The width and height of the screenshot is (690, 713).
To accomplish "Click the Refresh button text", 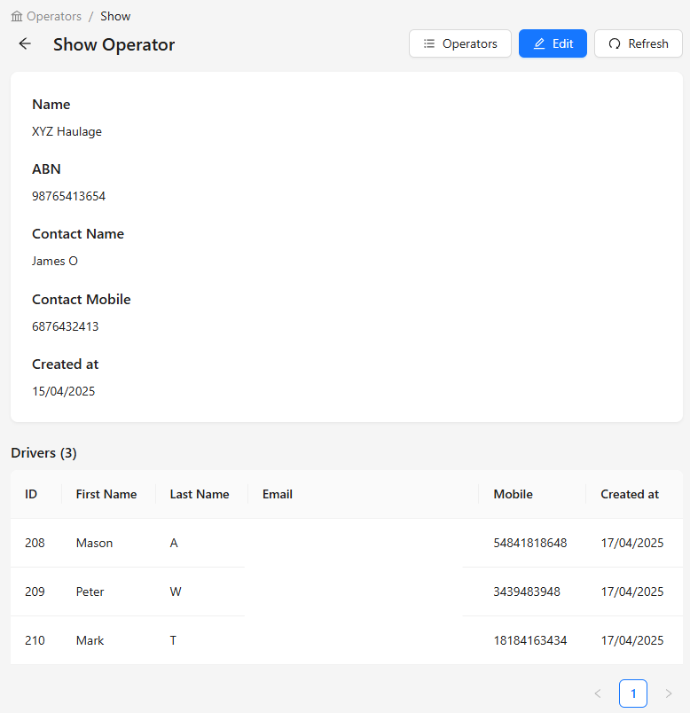I will 648,43.
